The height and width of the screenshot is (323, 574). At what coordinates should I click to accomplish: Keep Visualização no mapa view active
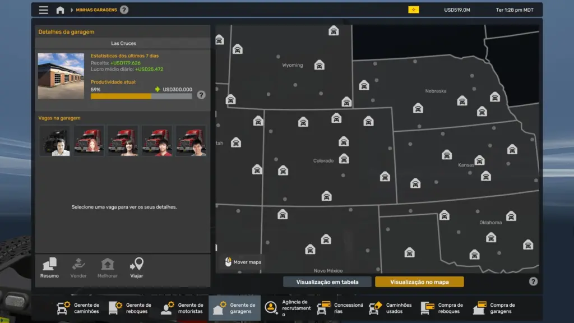419,282
